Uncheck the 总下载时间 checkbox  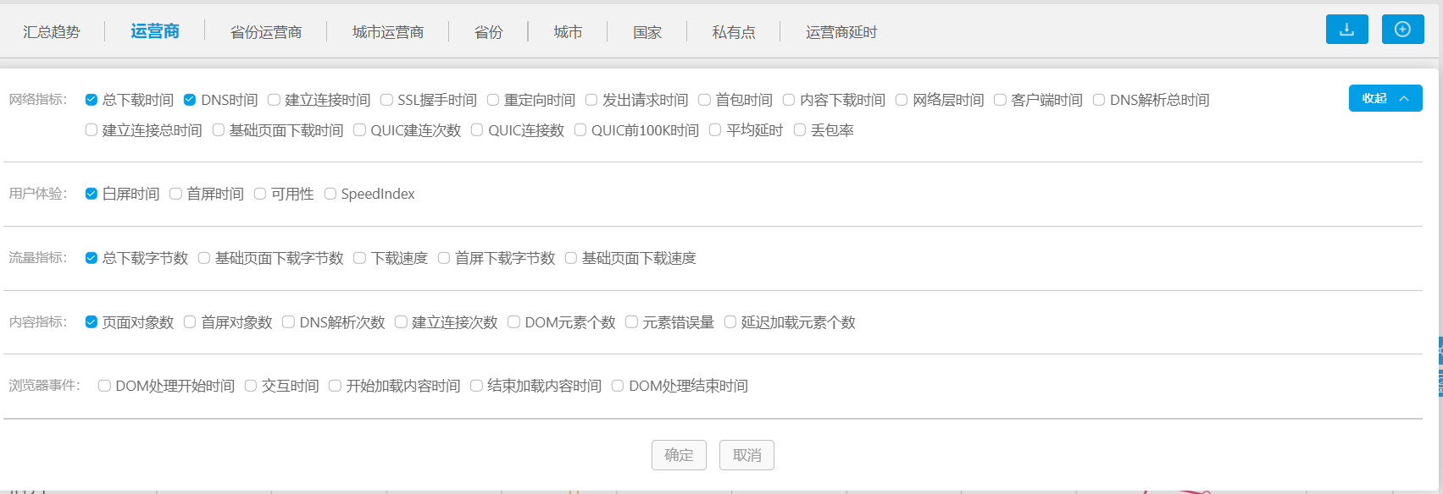pyautogui.click(x=92, y=100)
